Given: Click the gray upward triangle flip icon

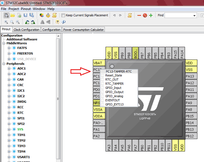Looking at the screenshot, I should (42, 22).
